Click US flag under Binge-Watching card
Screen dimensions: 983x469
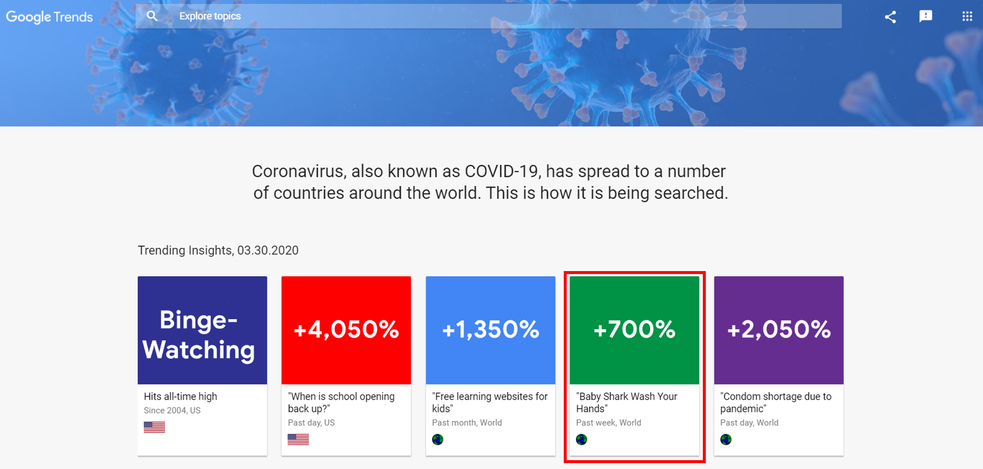(x=154, y=427)
